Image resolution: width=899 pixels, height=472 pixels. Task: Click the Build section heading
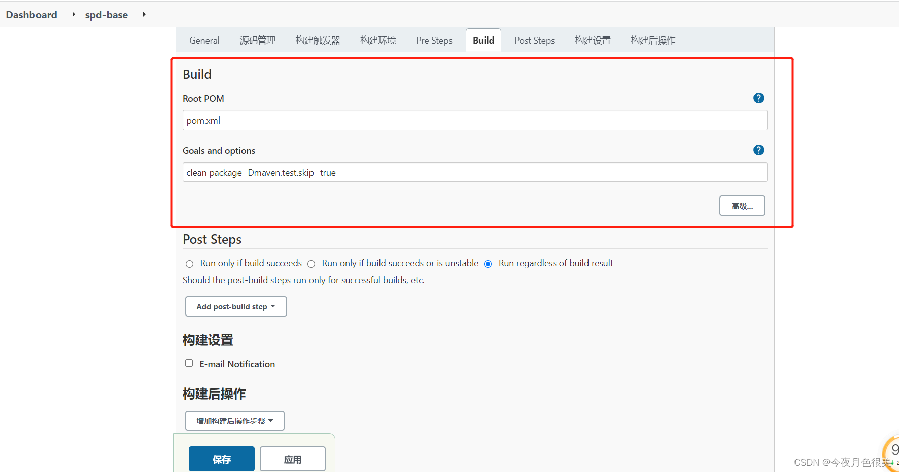(197, 74)
